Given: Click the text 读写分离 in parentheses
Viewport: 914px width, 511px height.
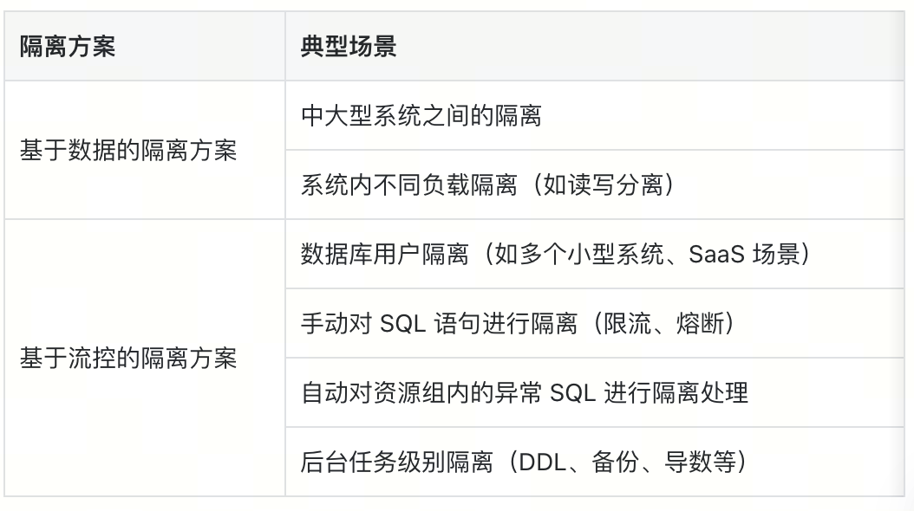Looking at the screenshot, I should (x=617, y=185).
